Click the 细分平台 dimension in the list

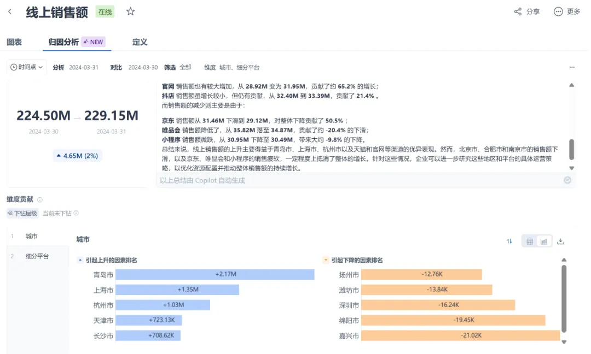(37, 256)
